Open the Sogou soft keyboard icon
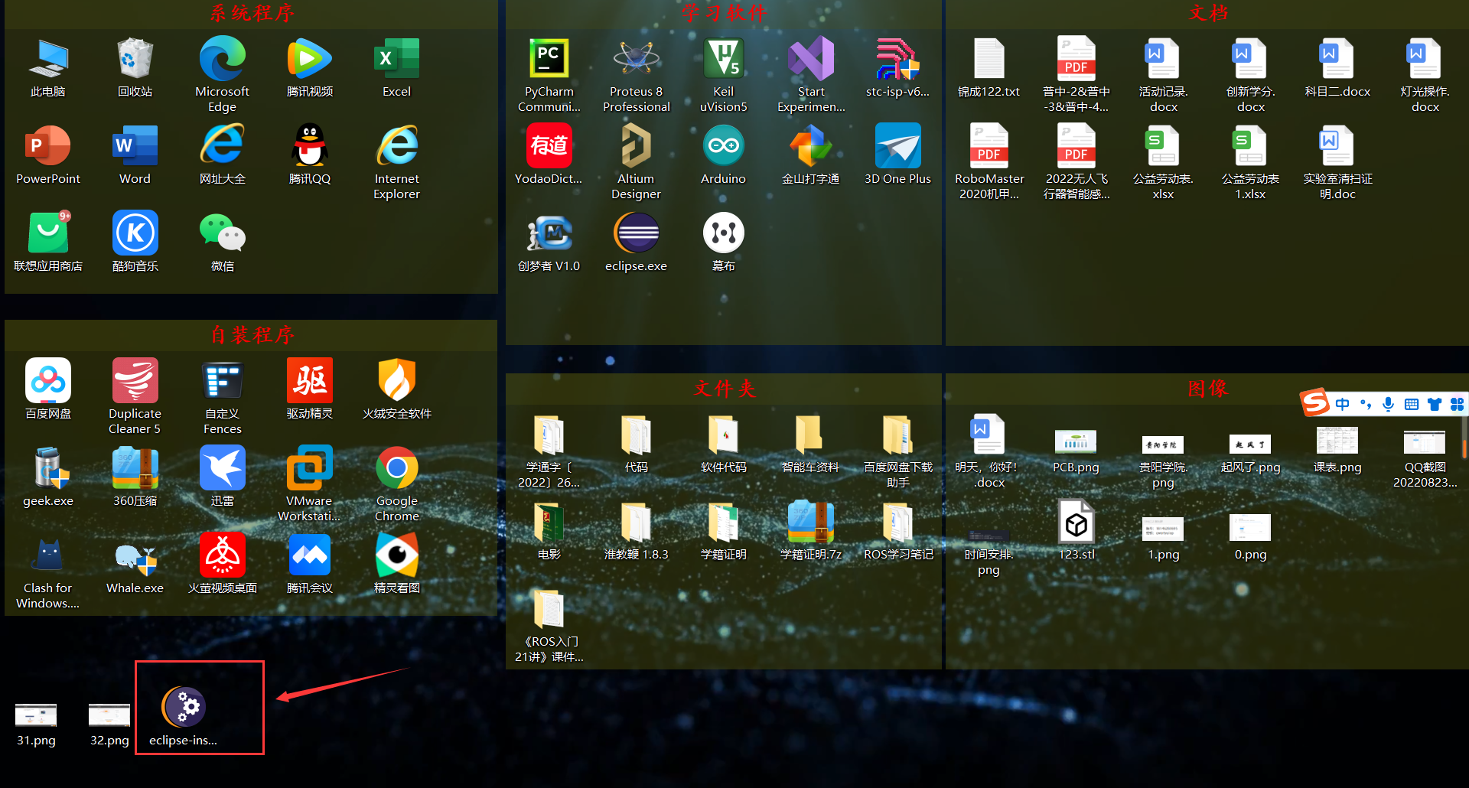The height and width of the screenshot is (788, 1469). pyautogui.click(x=1412, y=404)
